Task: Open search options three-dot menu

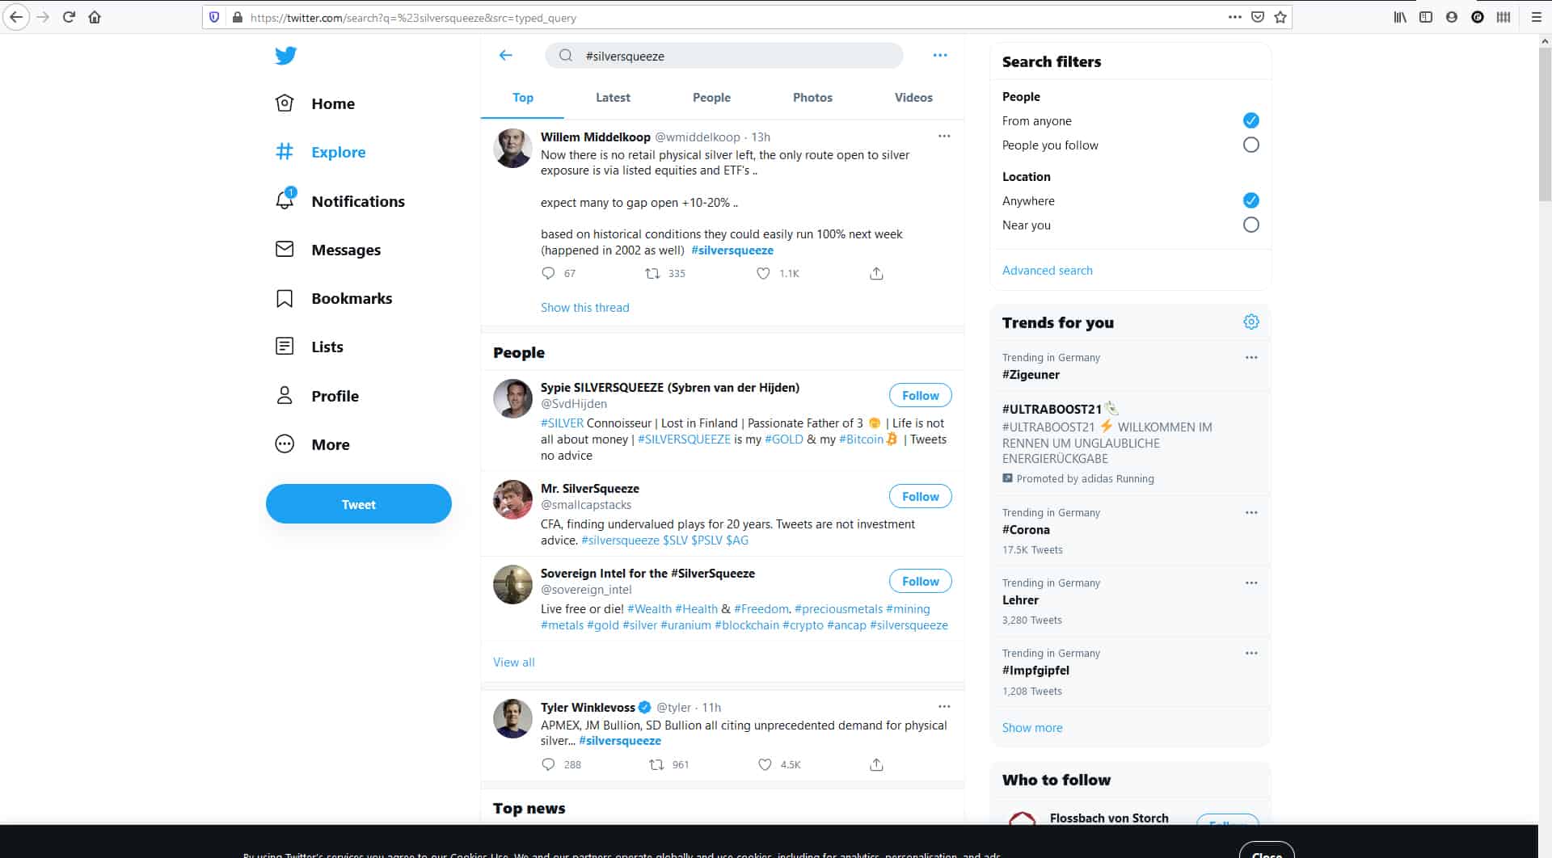Action: coord(939,55)
